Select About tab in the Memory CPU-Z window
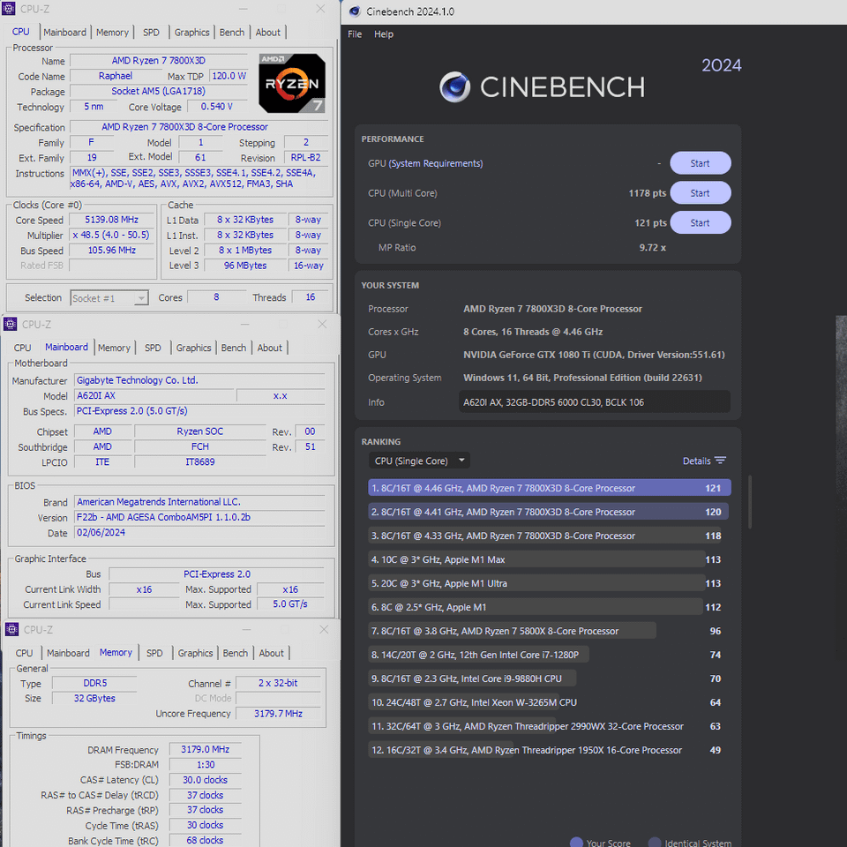Screen dimensions: 847x847 point(271,653)
